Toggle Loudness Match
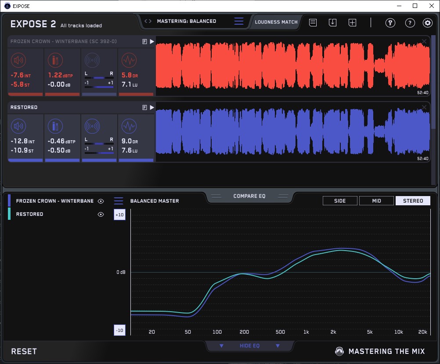 pyautogui.click(x=276, y=22)
